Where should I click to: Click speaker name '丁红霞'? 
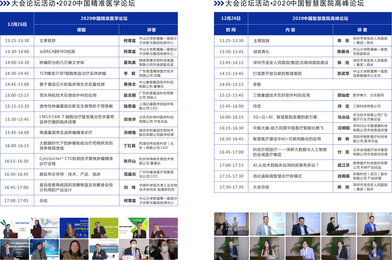(130, 146)
